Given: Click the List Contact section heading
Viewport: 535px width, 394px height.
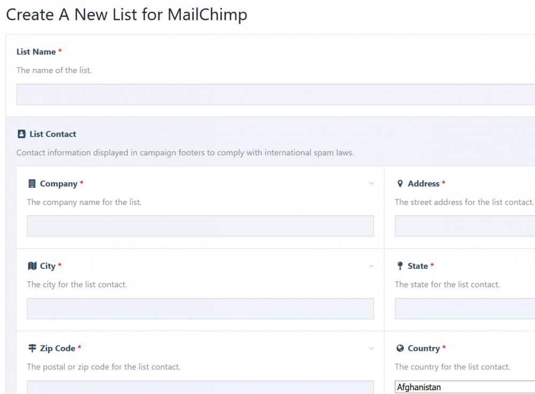Looking at the screenshot, I should coord(52,134).
